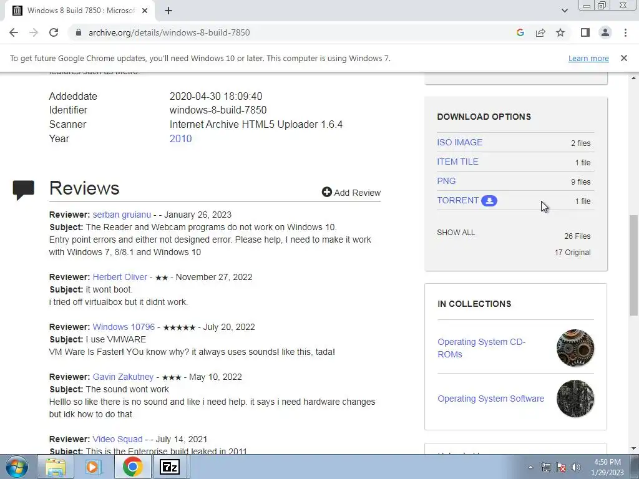Click the torrent download badge icon
639x479 pixels.
click(489, 201)
